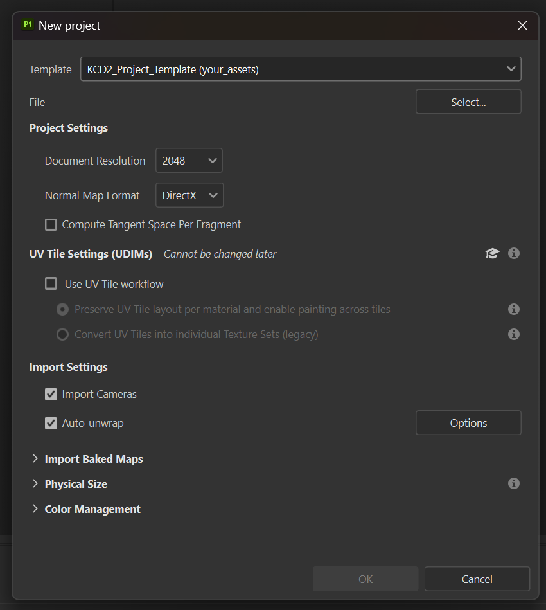
Task: Open the Document Resolution 2048 dropdown
Action: pos(189,160)
